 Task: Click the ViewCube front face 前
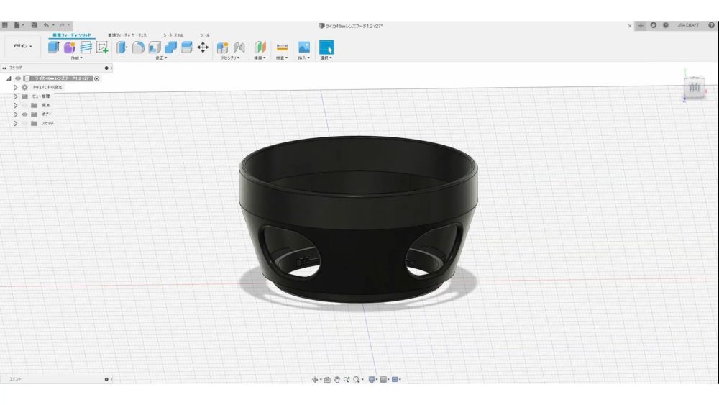click(693, 87)
